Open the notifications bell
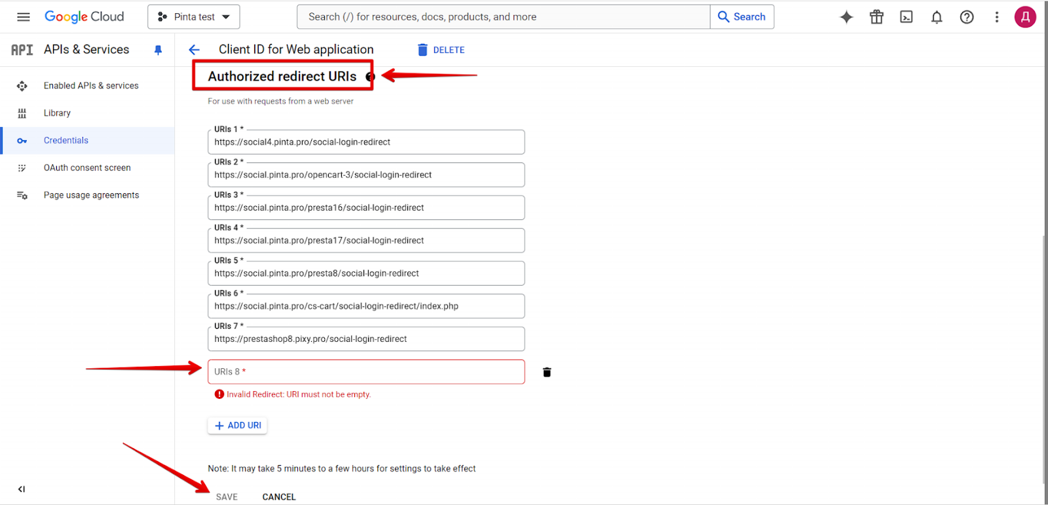Viewport: 1048px width, 505px height. pyautogui.click(x=937, y=17)
